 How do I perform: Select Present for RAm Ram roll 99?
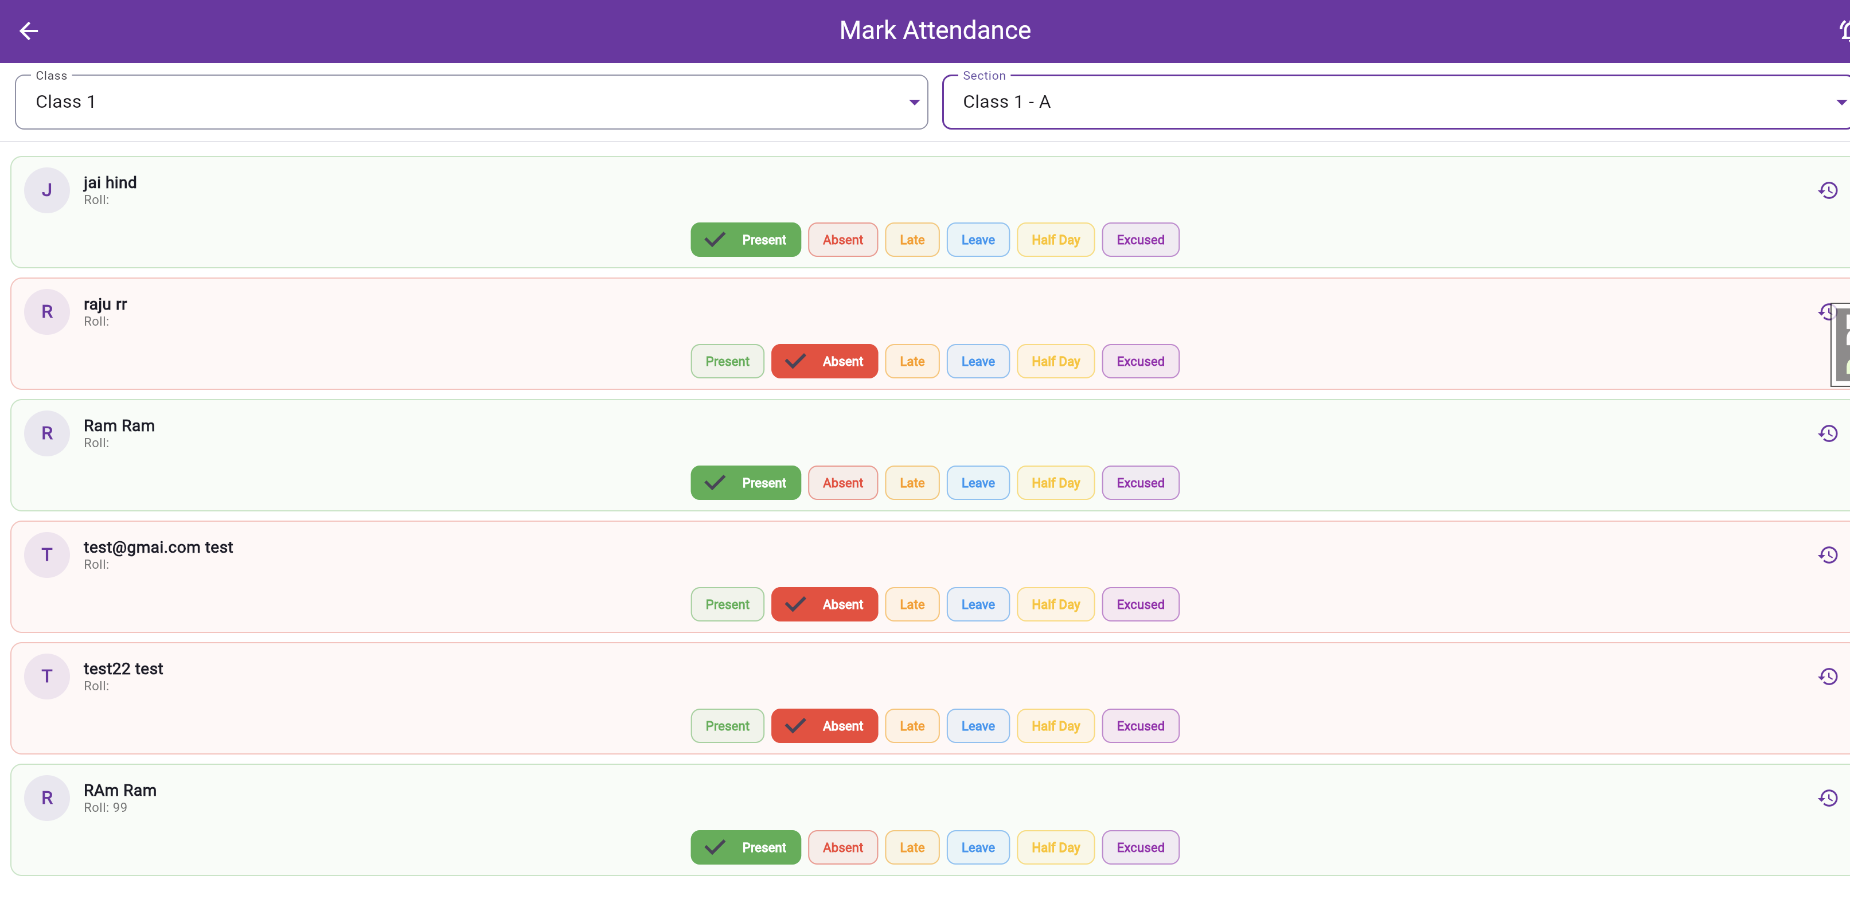[x=746, y=847]
